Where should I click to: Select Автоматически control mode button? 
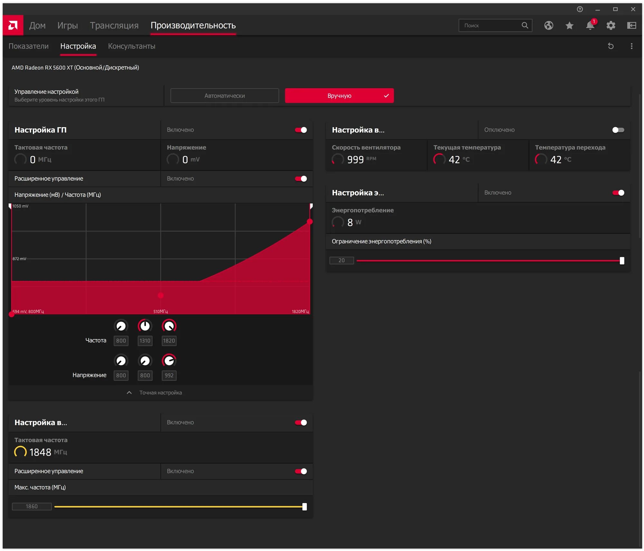pyautogui.click(x=224, y=95)
